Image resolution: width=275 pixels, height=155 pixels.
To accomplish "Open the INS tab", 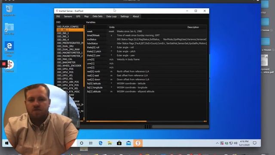I will (58, 16).
